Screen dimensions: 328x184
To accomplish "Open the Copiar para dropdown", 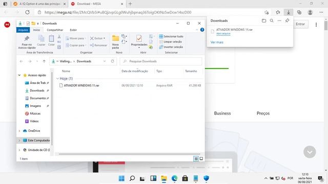I will click(x=76, y=45).
